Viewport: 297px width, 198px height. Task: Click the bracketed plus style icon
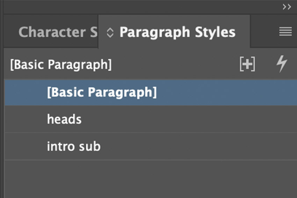(247, 65)
